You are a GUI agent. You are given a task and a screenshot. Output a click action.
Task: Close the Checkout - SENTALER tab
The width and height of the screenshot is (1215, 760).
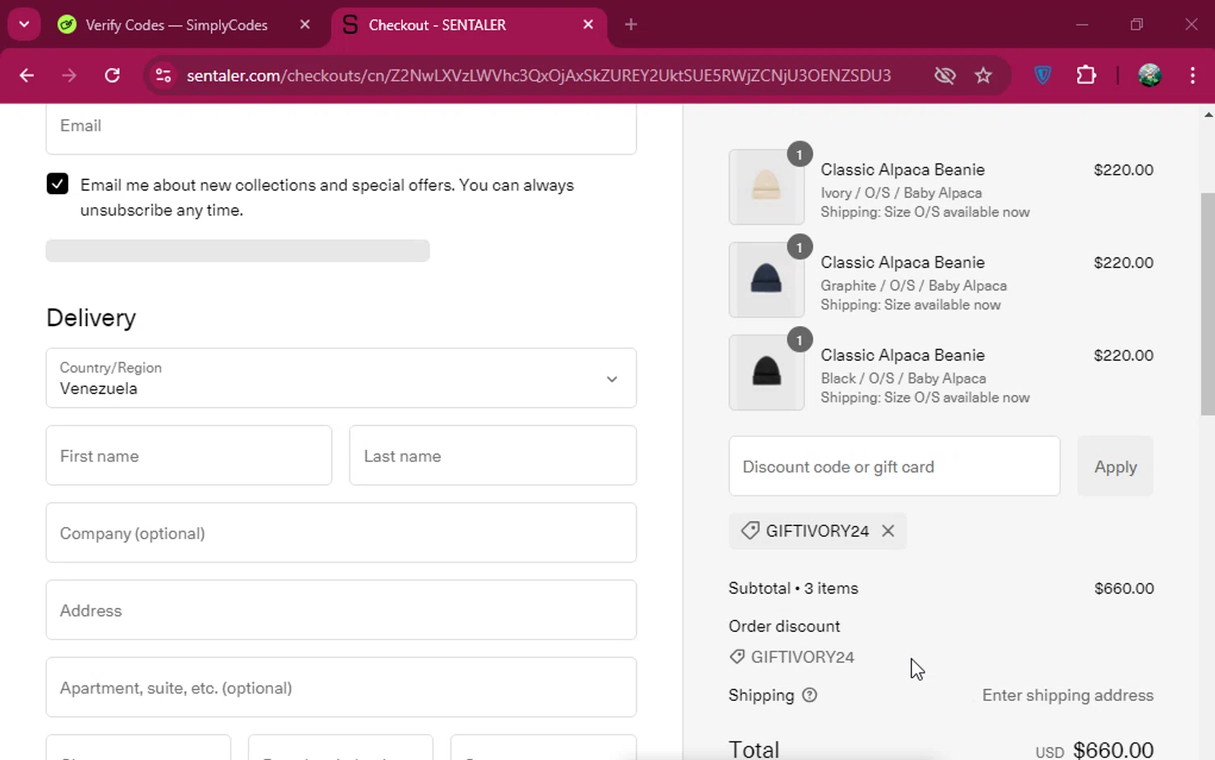(x=588, y=25)
